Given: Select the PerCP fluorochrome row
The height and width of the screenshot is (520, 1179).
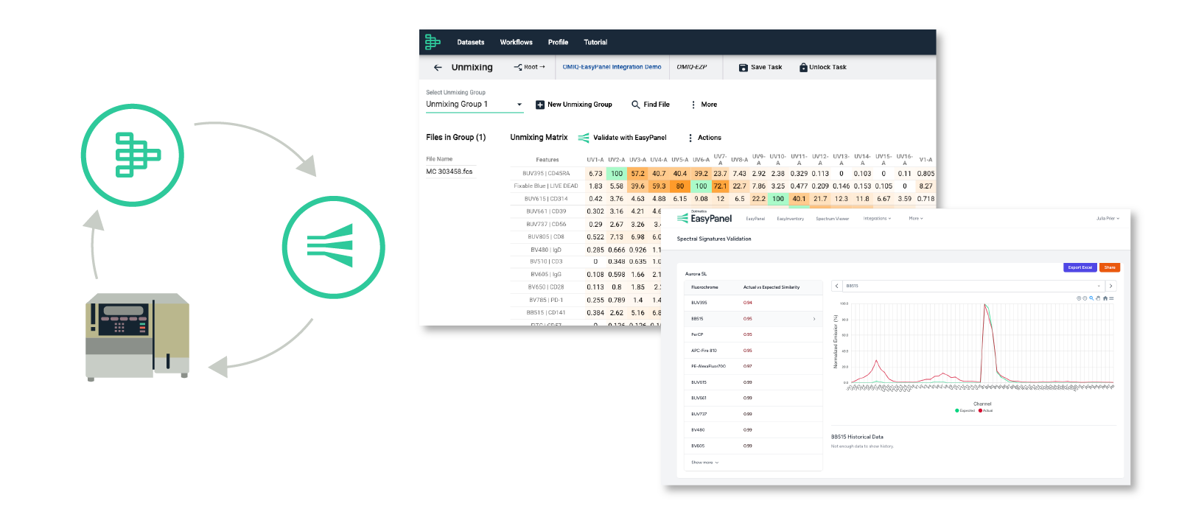Looking at the screenshot, I should [753, 334].
